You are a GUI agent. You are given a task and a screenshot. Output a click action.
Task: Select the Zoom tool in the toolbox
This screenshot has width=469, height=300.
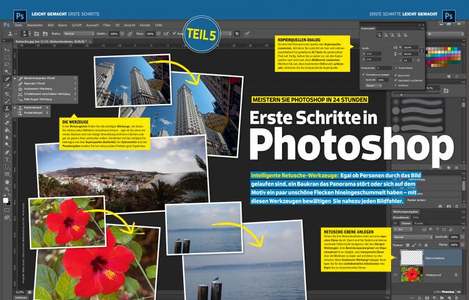pyautogui.click(x=7, y=189)
